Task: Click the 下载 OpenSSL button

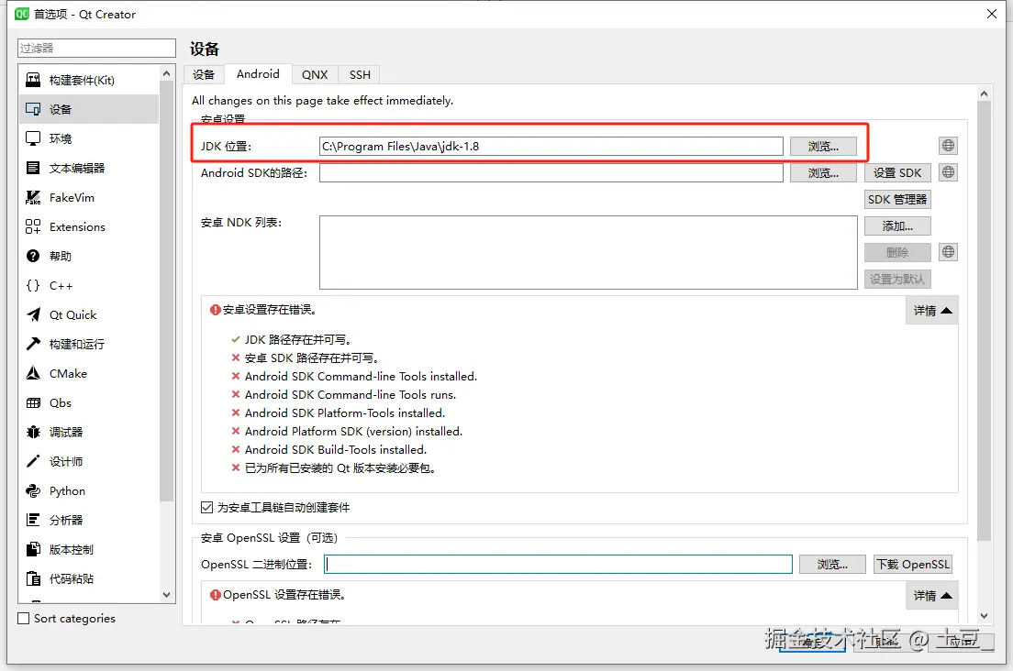Action: 913,565
